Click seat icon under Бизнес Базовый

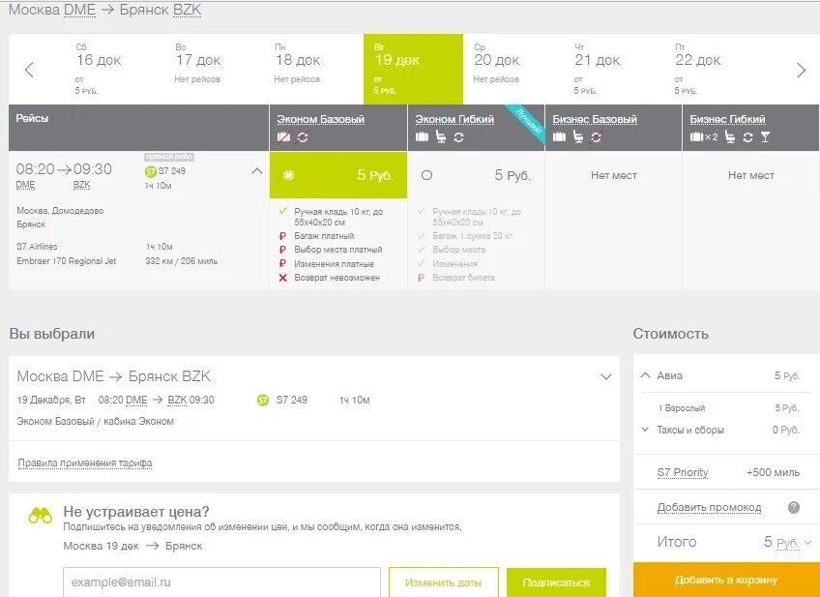click(578, 137)
